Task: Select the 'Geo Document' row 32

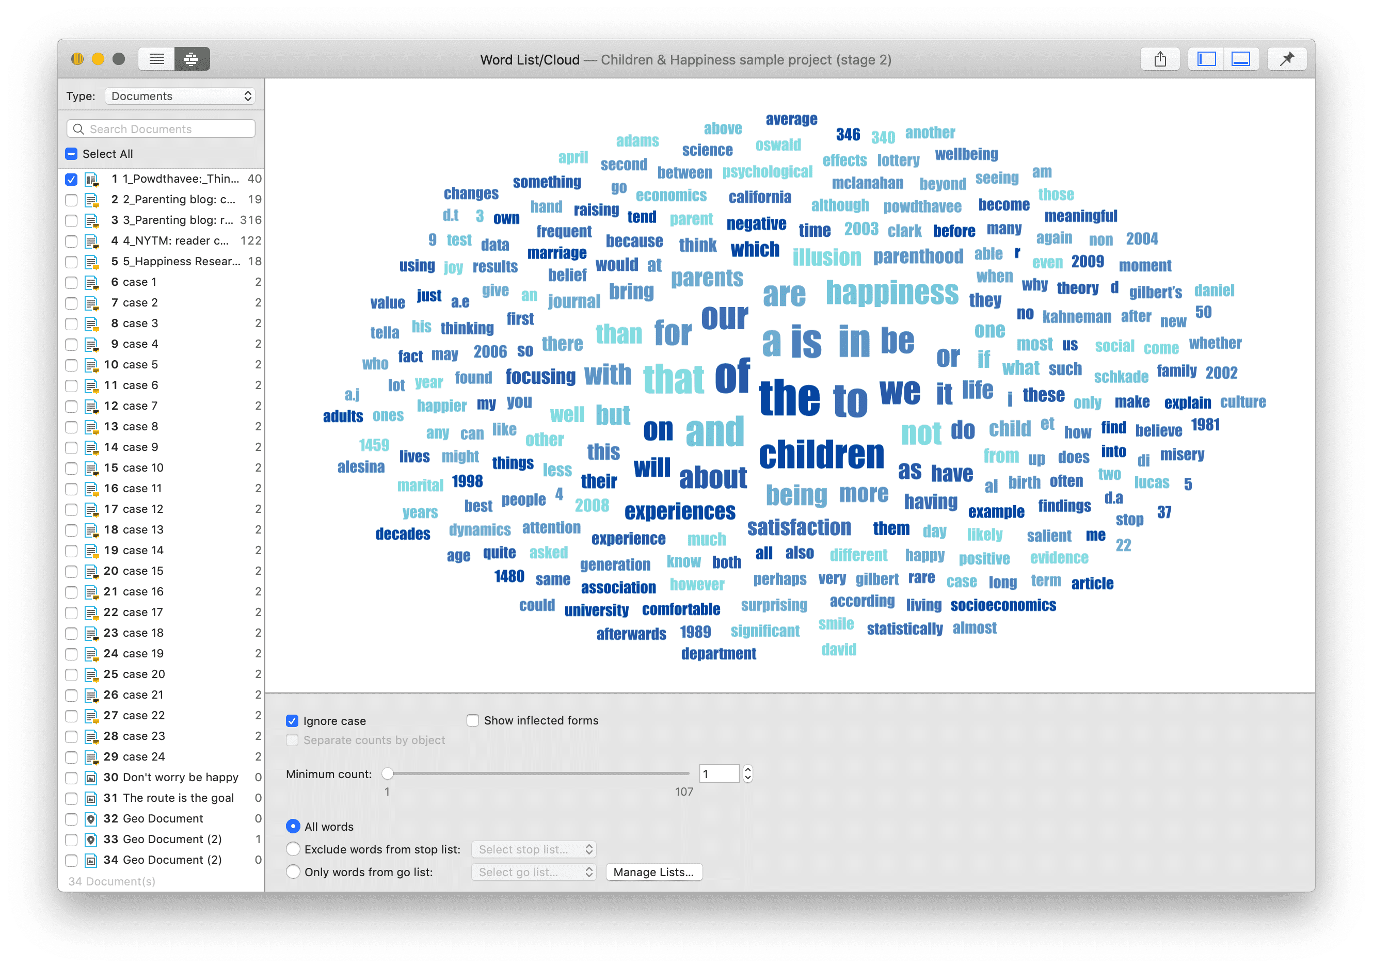Action: [x=162, y=819]
